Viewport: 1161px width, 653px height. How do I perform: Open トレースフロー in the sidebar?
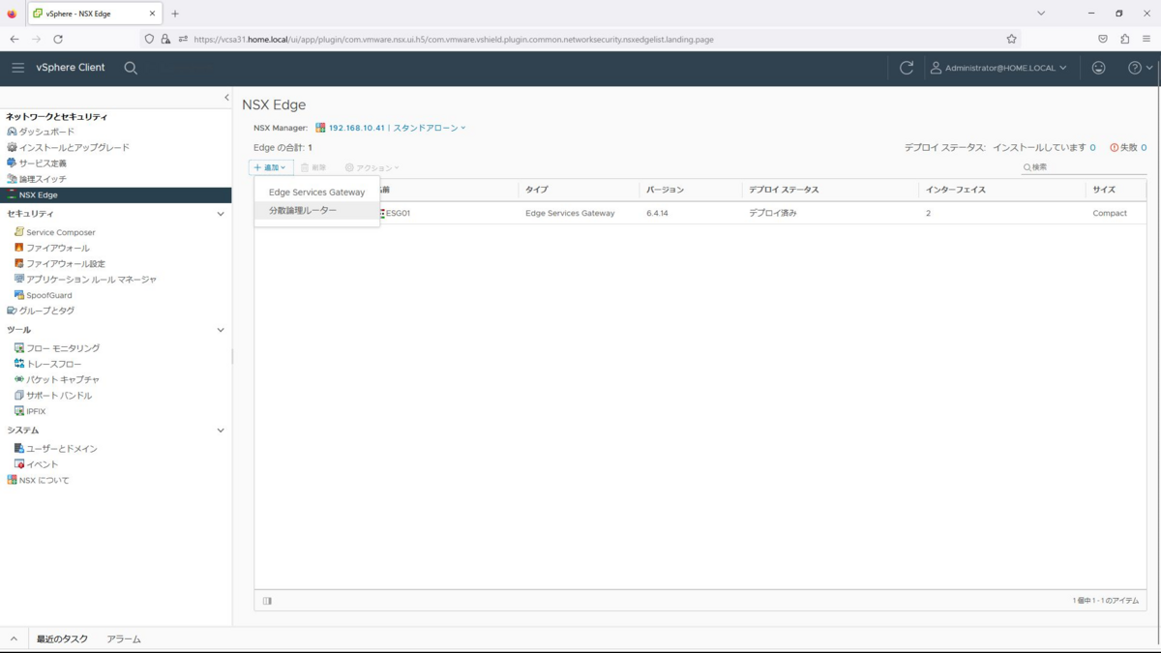(53, 364)
